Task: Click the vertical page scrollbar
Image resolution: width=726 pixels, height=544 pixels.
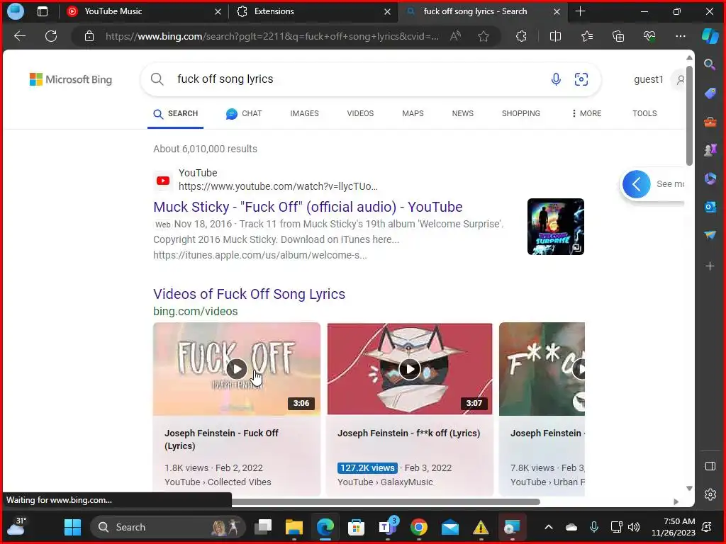Action: tap(689, 115)
